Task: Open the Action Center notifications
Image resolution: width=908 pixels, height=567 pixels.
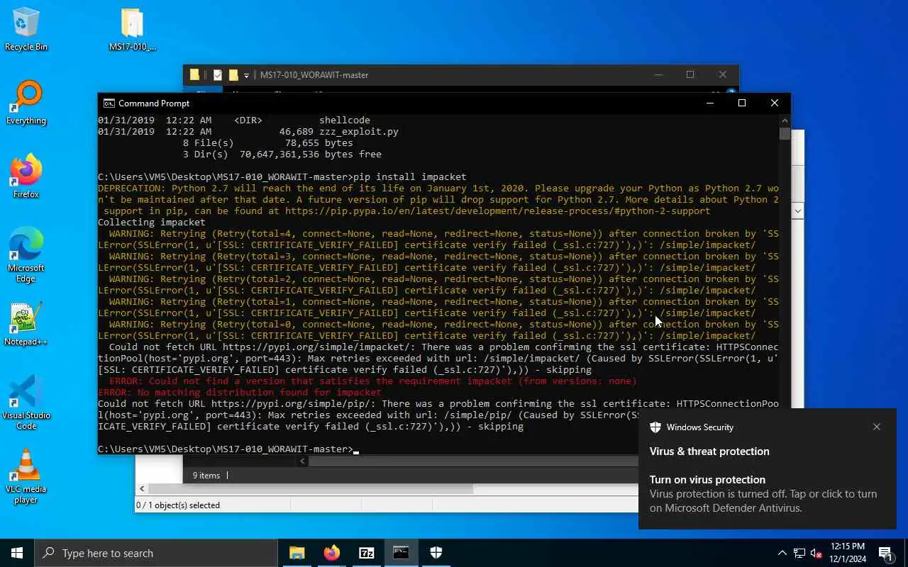Action: (886, 553)
